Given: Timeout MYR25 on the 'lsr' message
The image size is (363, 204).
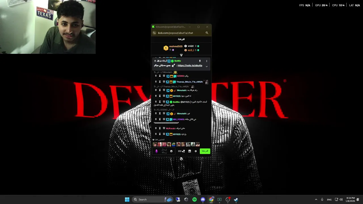Looking at the screenshot, I should (160, 96).
